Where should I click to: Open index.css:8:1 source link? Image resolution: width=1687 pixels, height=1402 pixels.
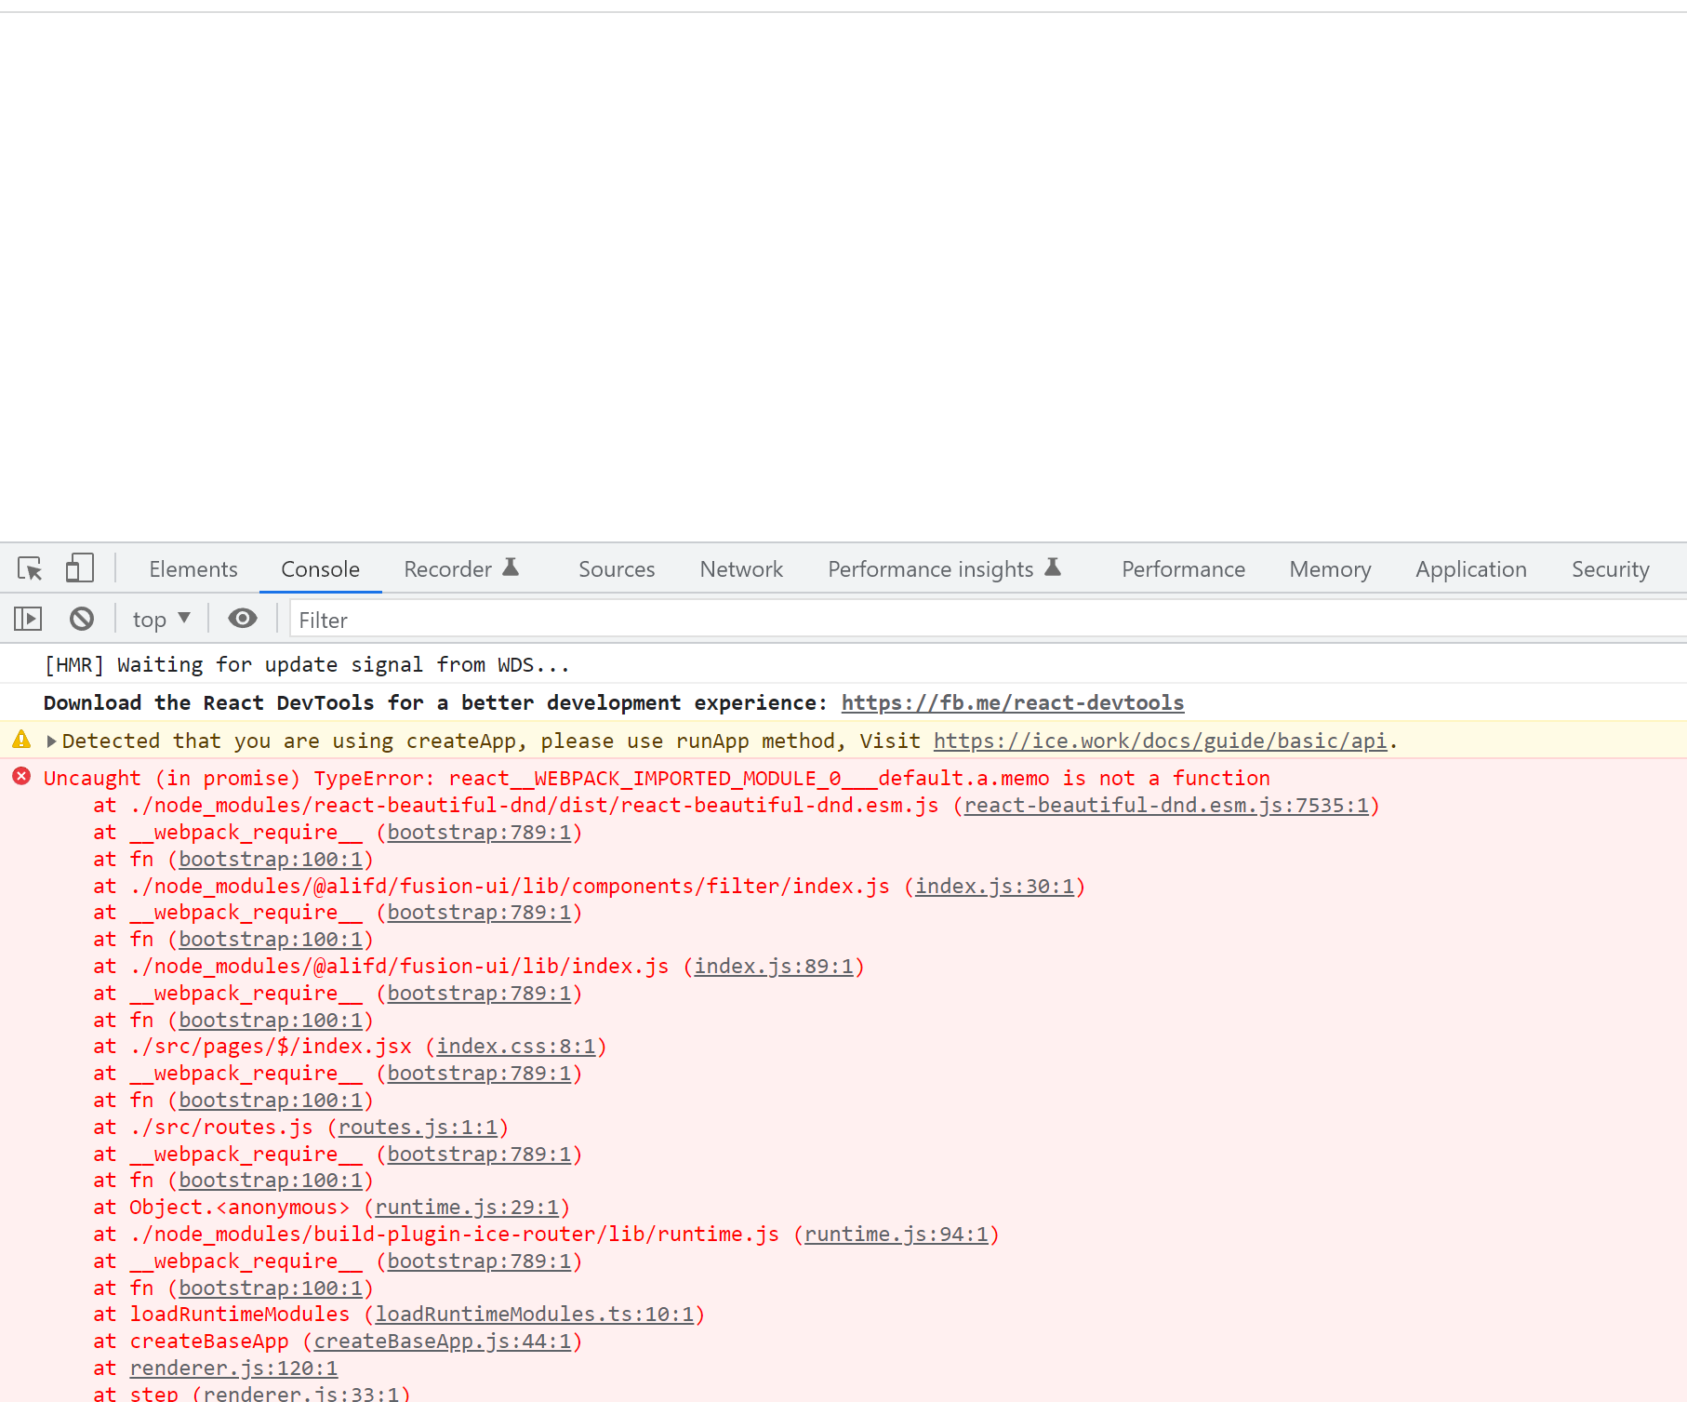[516, 1047]
